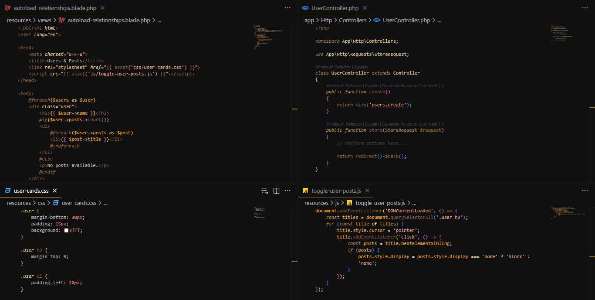Viewport: 595px width, 300px height.
Task: Click Explain code lens above store()
Action: [372, 124]
